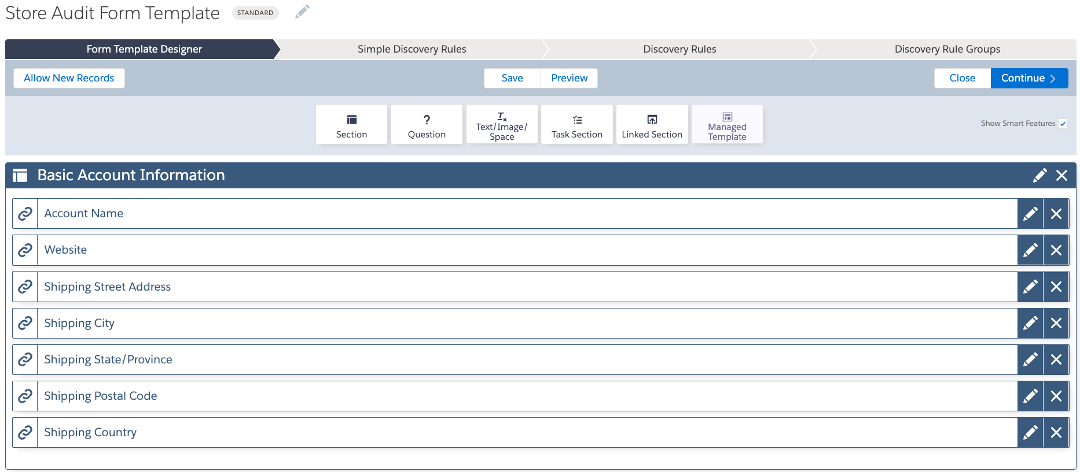The height and width of the screenshot is (472, 1080).
Task: Go to Simple Discovery Rules step
Action: [412, 49]
